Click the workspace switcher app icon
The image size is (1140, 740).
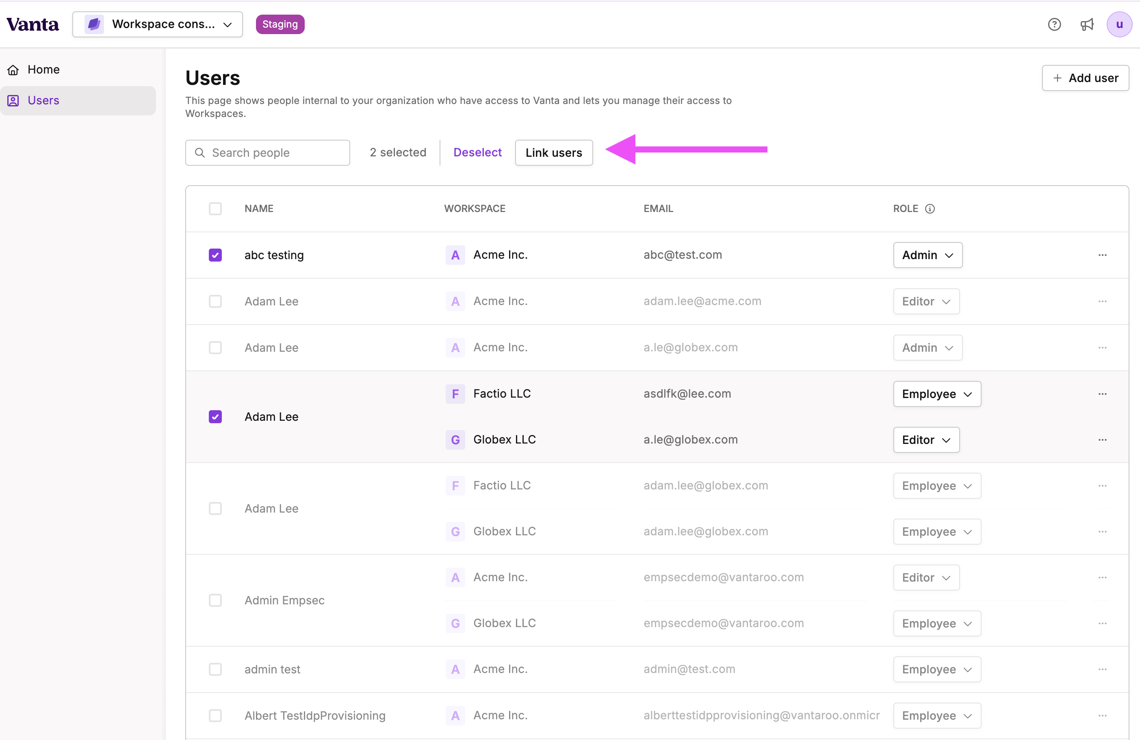(x=94, y=24)
